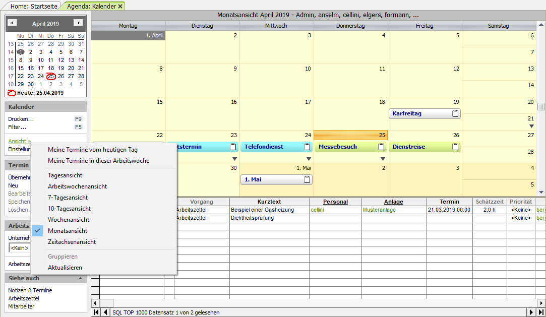This screenshot has width=546, height=317.
Task: Select Meine Termine vom heutigen Tag
Action: point(92,150)
